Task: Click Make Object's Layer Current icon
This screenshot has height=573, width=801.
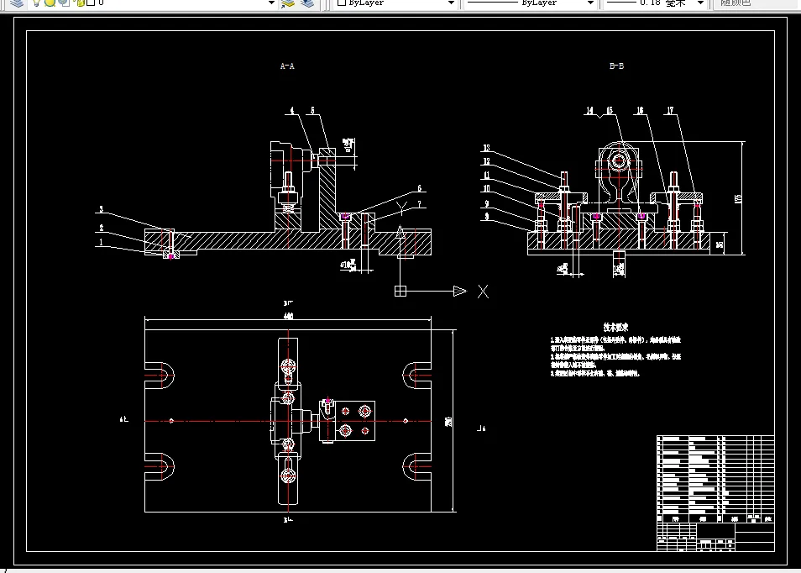Action: point(288,3)
